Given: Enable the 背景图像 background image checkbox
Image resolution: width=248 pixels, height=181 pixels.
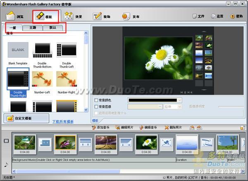Looking at the screenshot, I should 96,107.
